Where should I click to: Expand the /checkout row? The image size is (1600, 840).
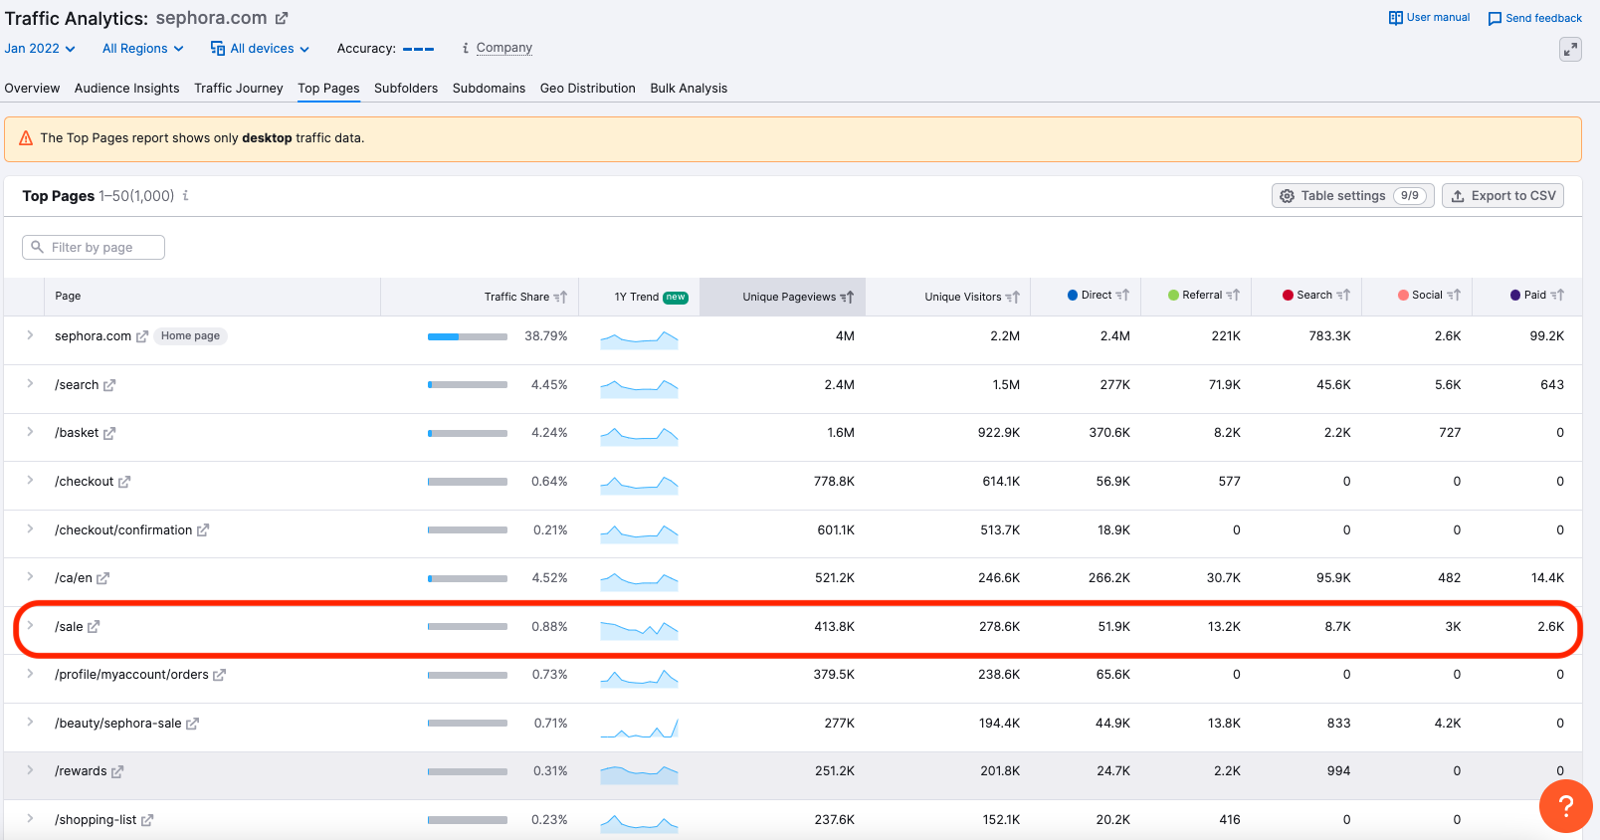(x=30, y=481)
